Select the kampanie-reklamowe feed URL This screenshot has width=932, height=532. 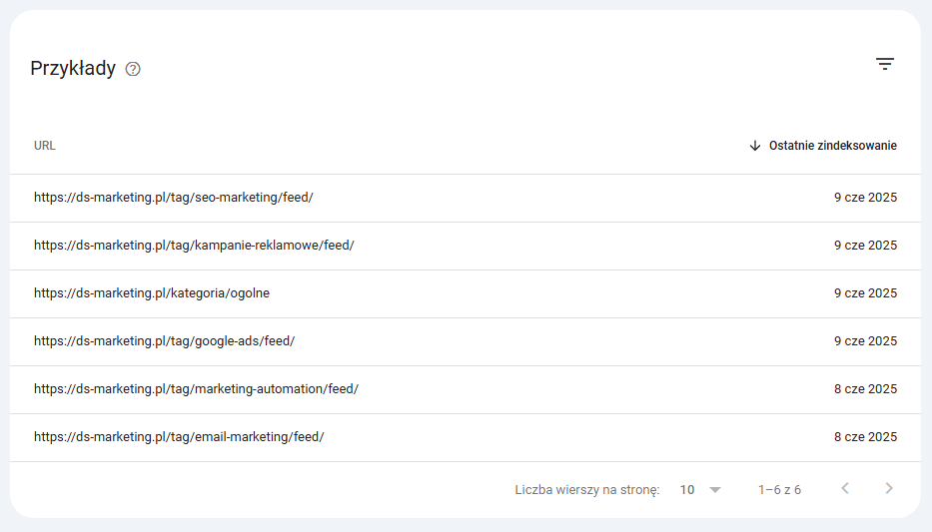[x=194, y=246]
